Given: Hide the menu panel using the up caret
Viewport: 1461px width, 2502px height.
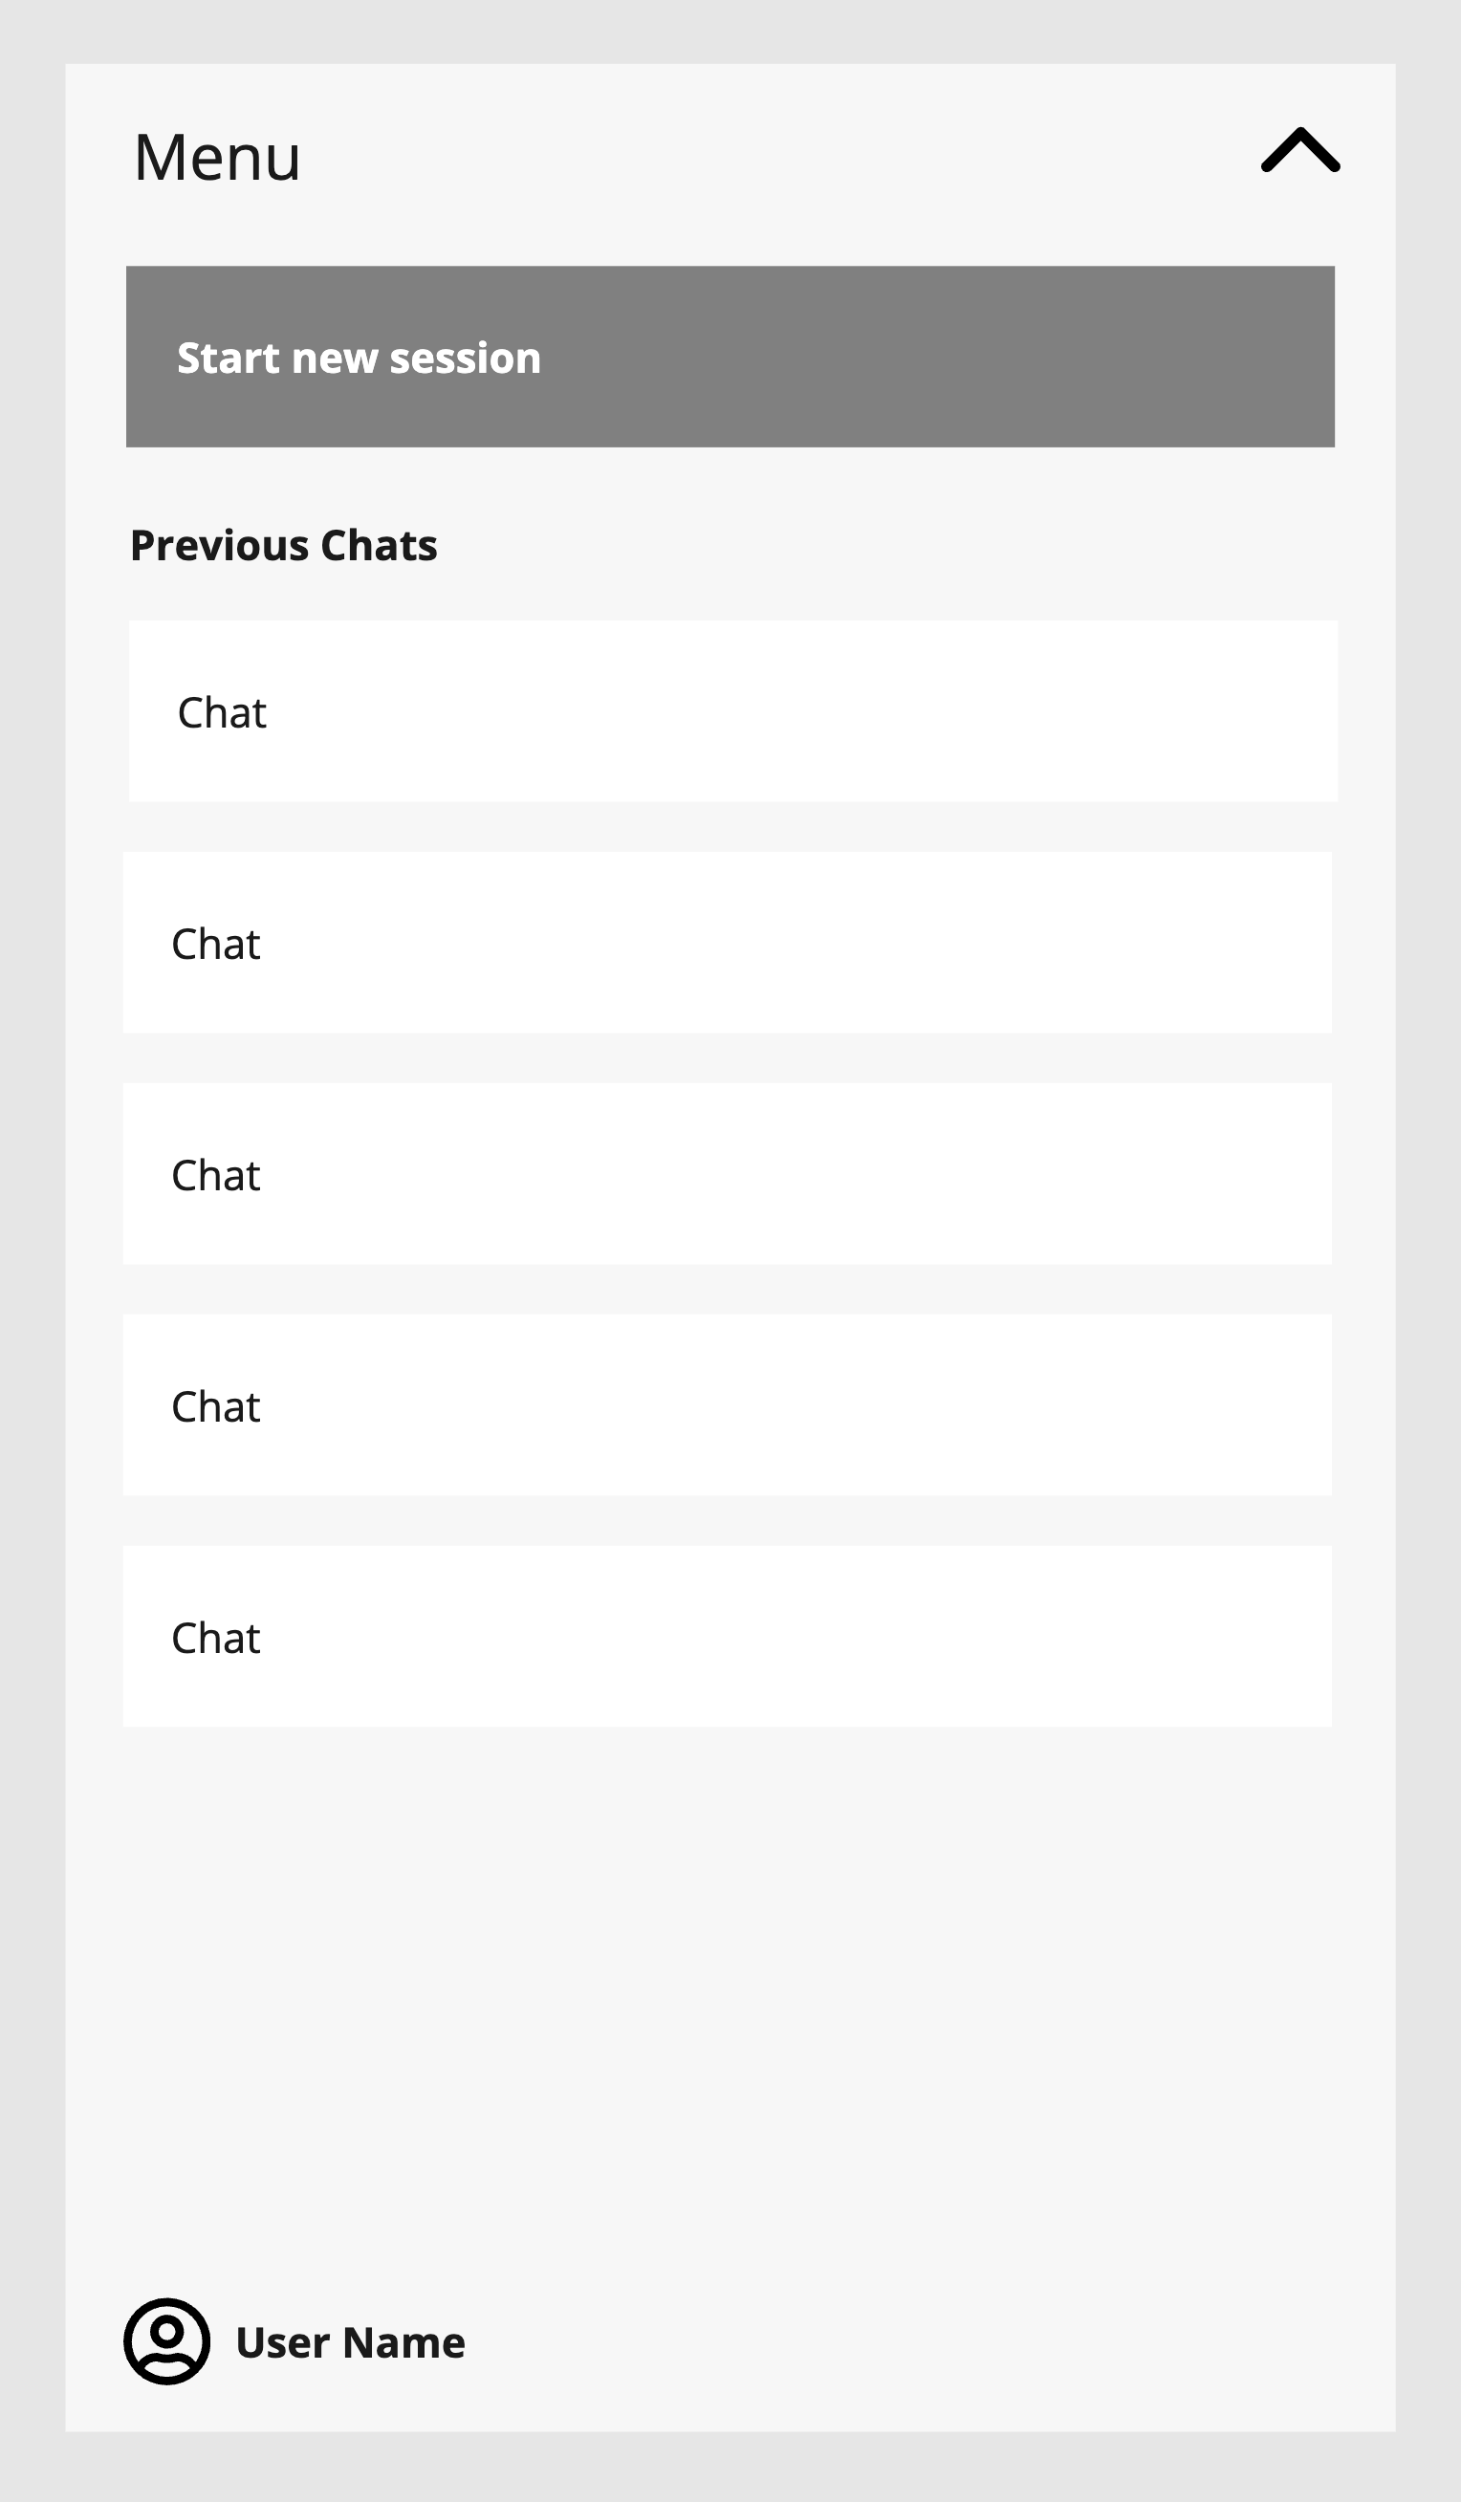Looking at the screenshot, I should pos(1300,151).
